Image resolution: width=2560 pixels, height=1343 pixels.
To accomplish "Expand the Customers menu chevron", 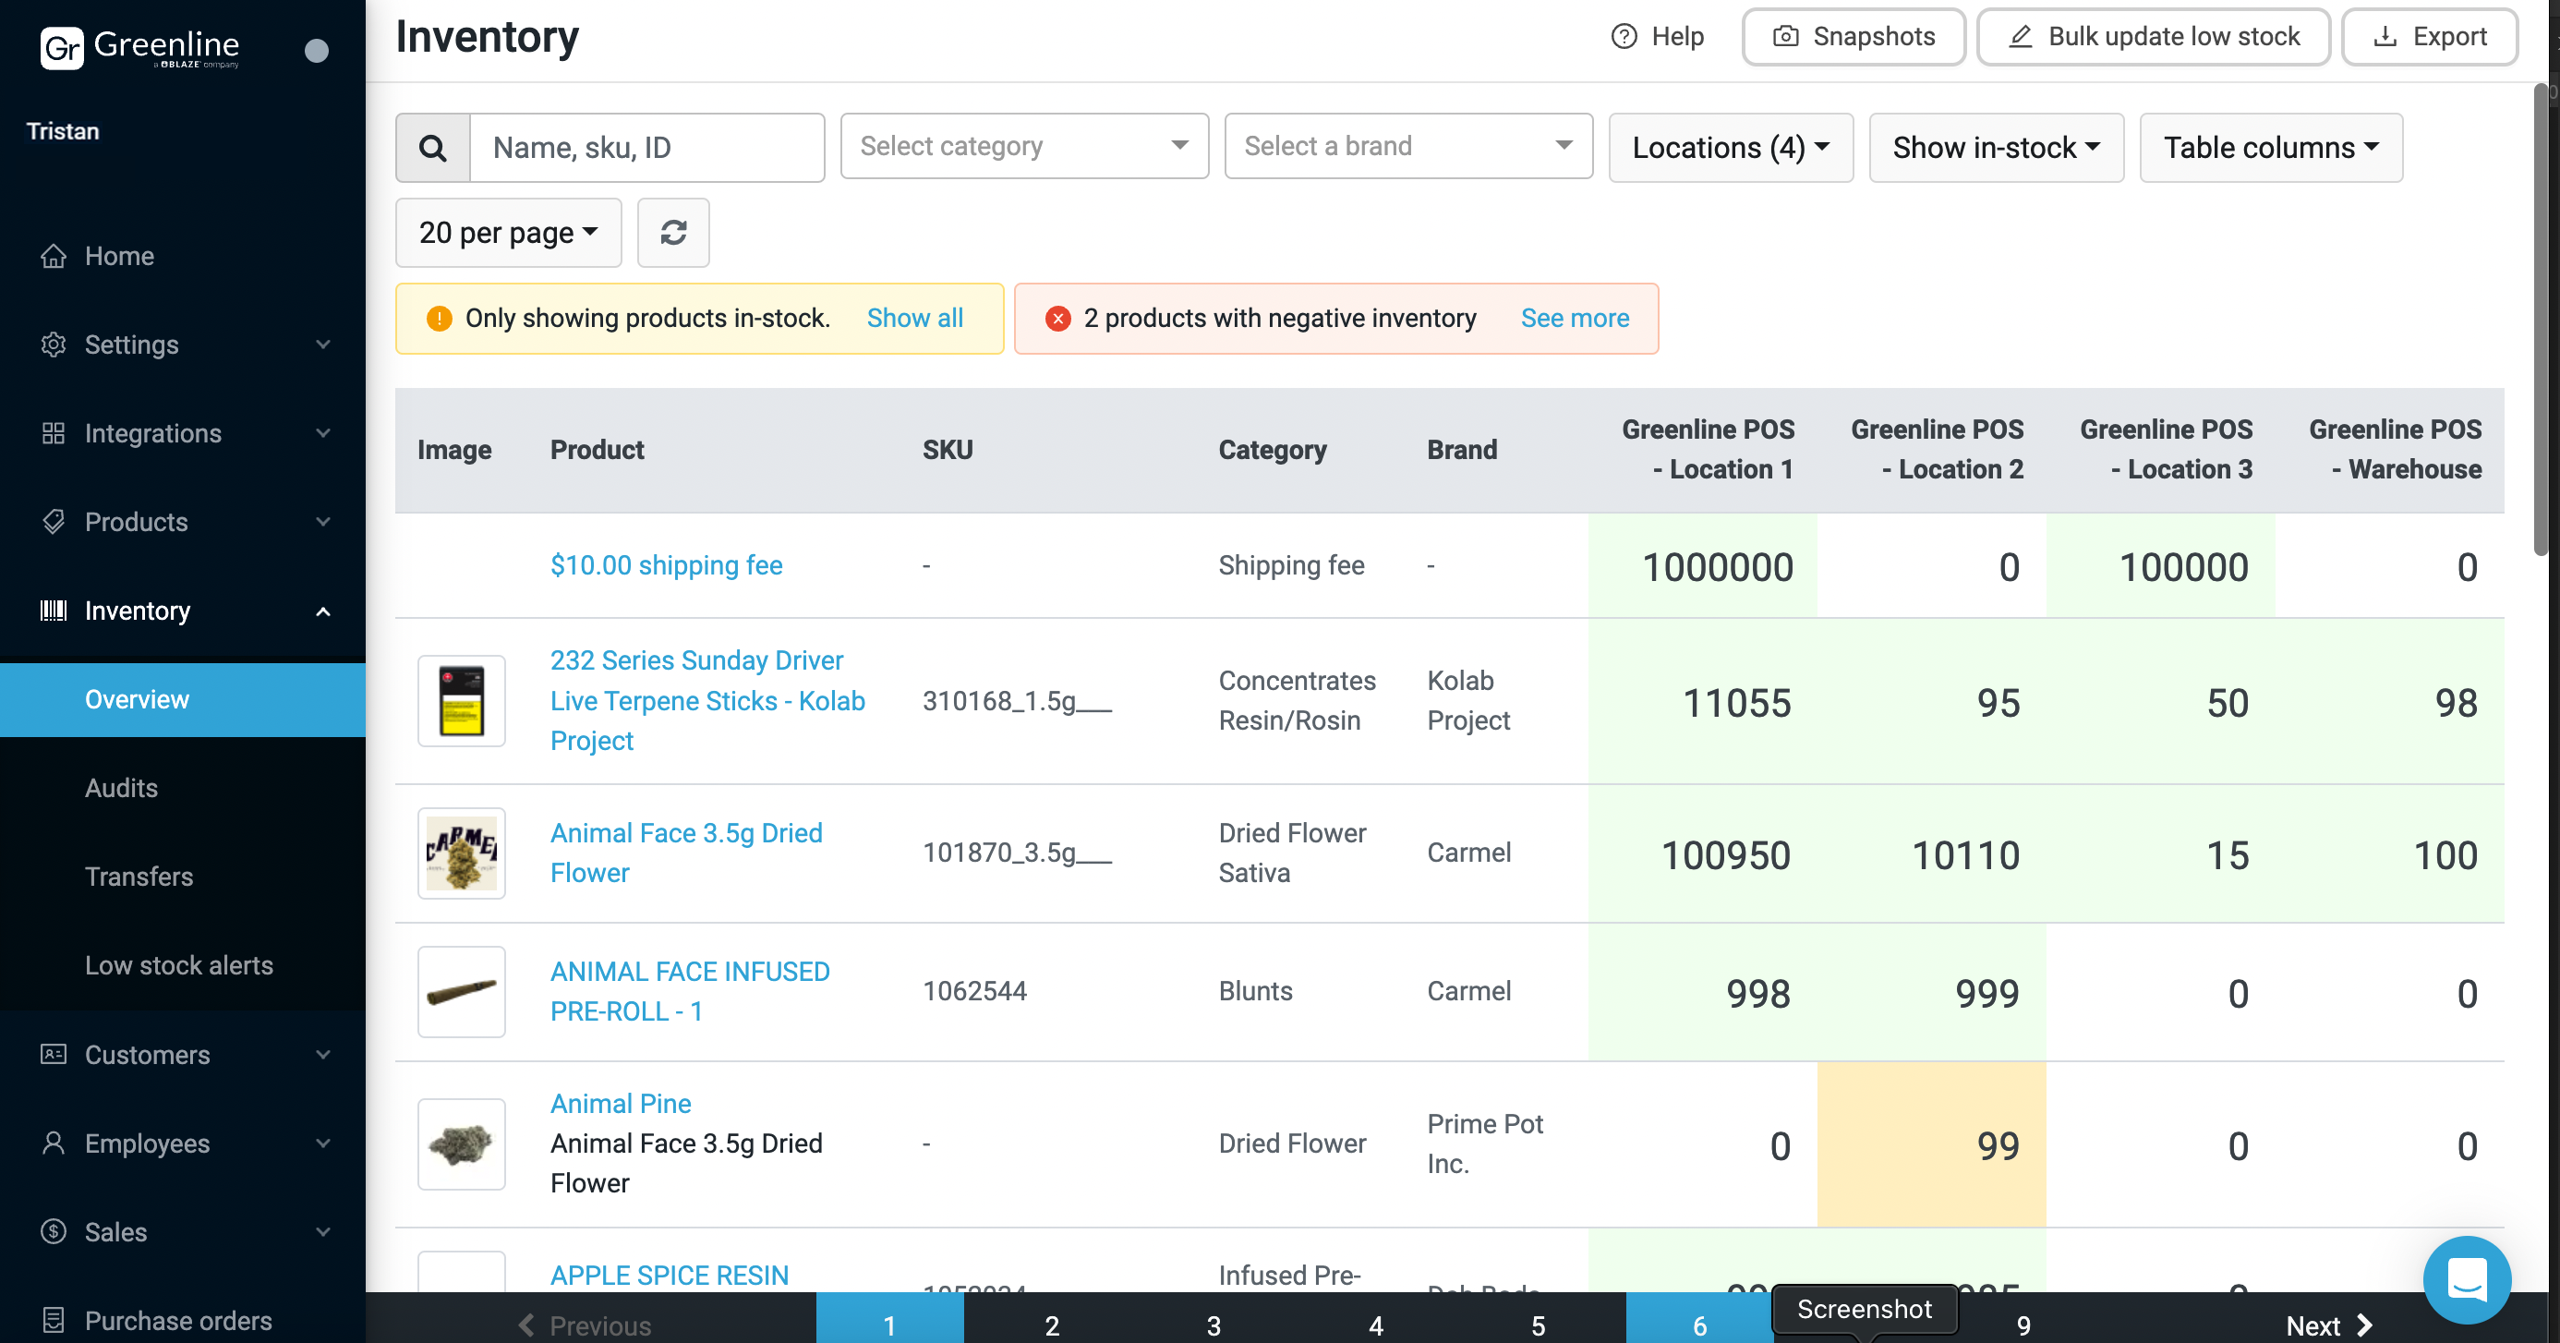I will pyautogui.click(x=323, y=1054).
